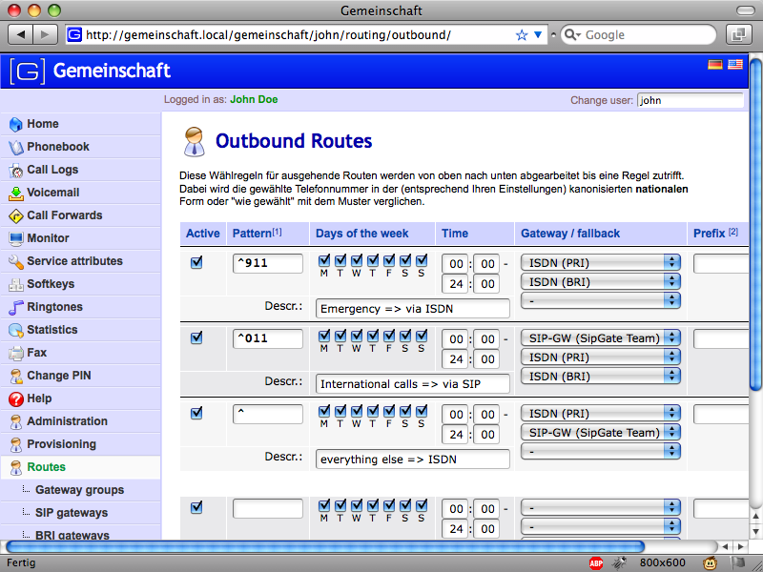This screenshot has width=763, height=572.
Task: Click the Statistics chart icon
Action: 15,330
